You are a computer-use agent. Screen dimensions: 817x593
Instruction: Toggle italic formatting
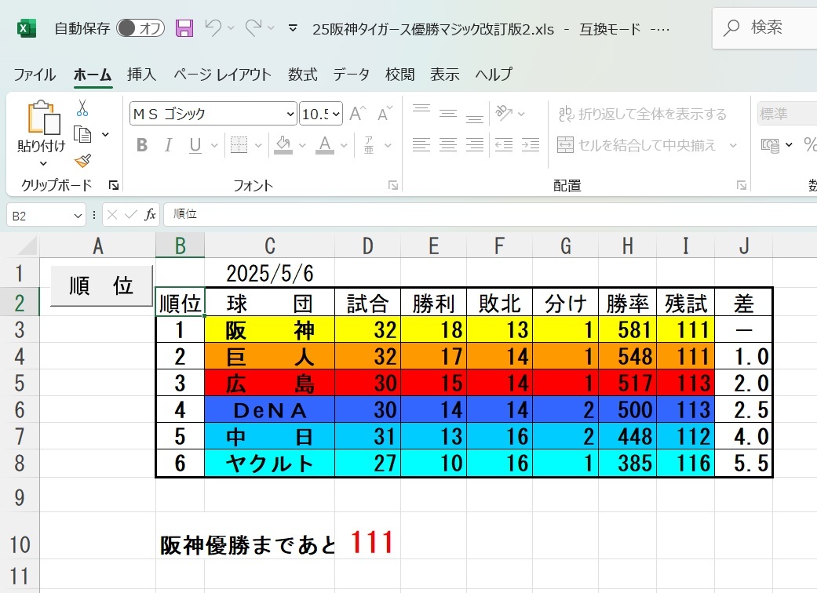pos(168,145)
